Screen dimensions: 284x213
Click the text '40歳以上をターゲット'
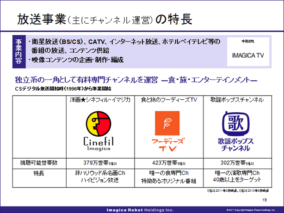point(237,180)
